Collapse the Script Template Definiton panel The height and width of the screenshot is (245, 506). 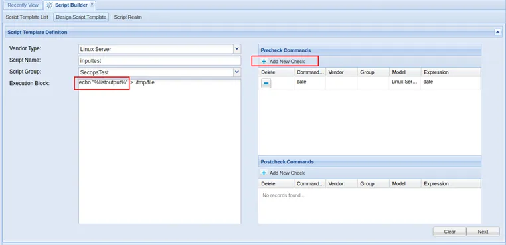497,32
